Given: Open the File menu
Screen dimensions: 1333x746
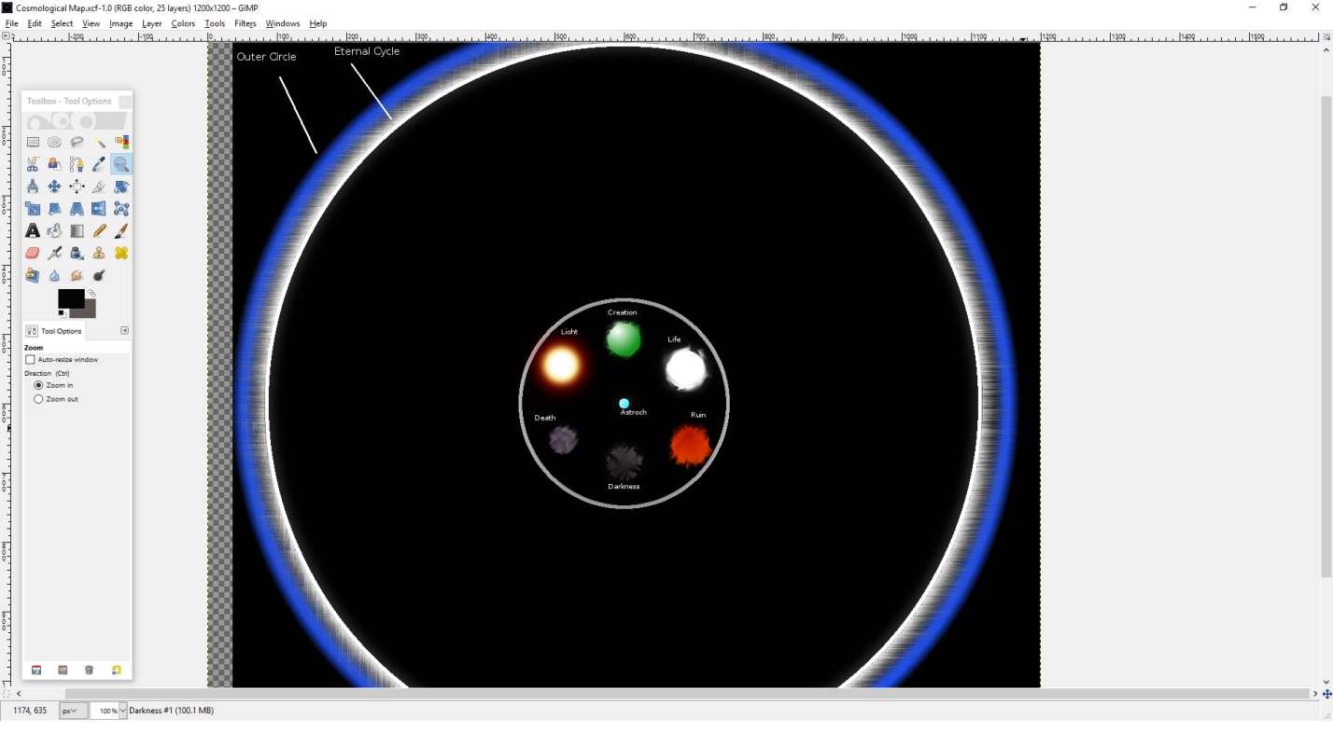Looking at the screenshot, I should (x=11, y=23).
